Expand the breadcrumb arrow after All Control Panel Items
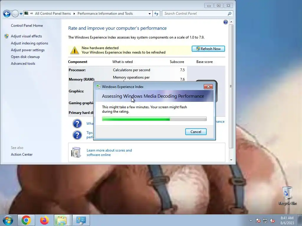This screenshot has width=302, height=226. tap(74, 14)
